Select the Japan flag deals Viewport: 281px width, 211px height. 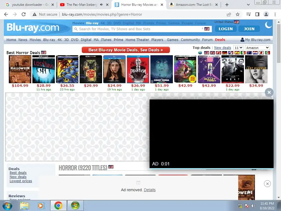261,53
